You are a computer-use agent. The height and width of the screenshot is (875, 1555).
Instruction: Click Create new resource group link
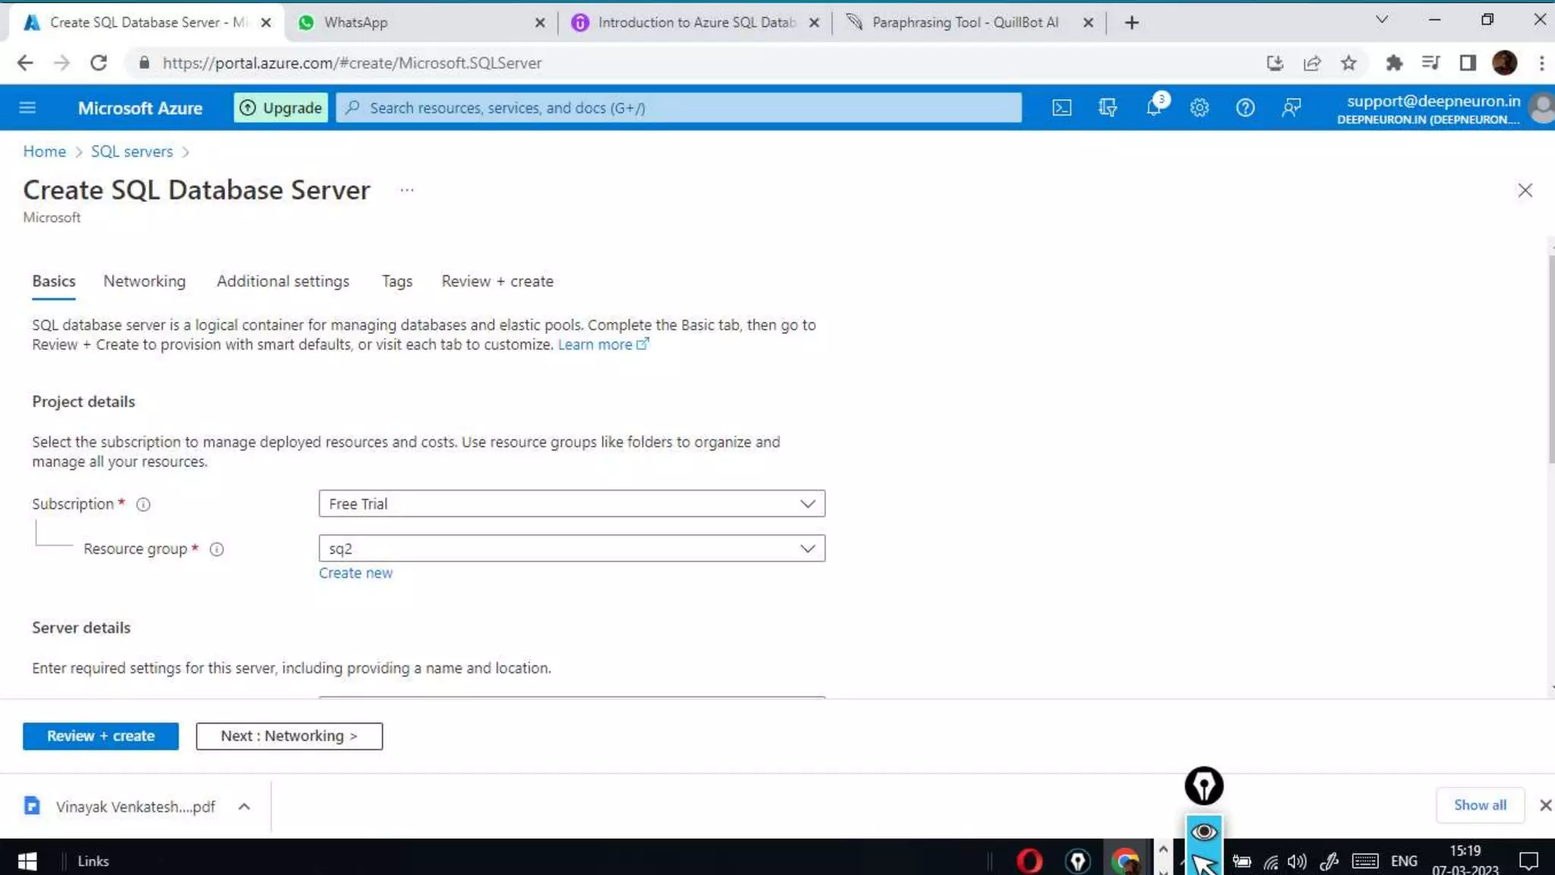[x=355, y=573]
